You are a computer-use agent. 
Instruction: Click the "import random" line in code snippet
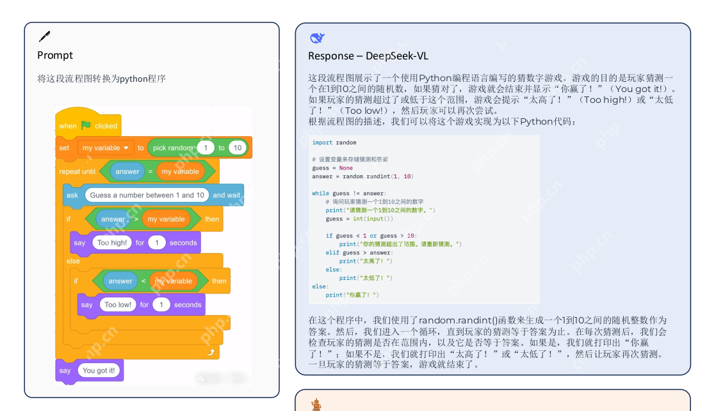tap(334, 143)
